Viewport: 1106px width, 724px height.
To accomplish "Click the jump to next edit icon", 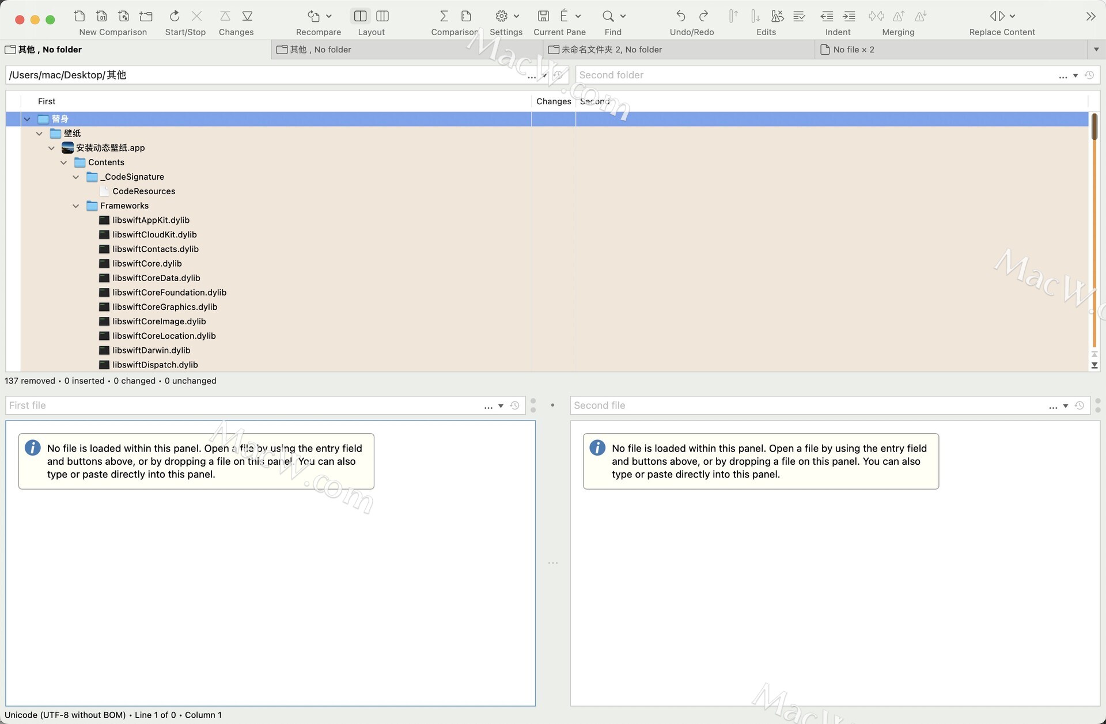I will tap(755, 16).
